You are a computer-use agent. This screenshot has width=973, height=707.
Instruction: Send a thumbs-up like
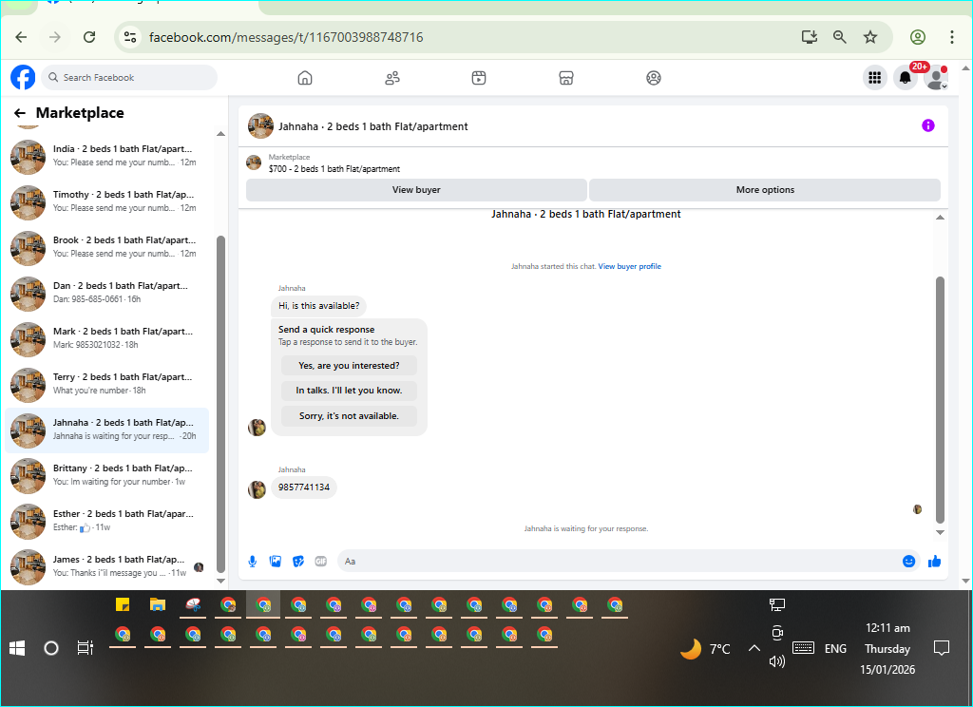pos(935,561)
